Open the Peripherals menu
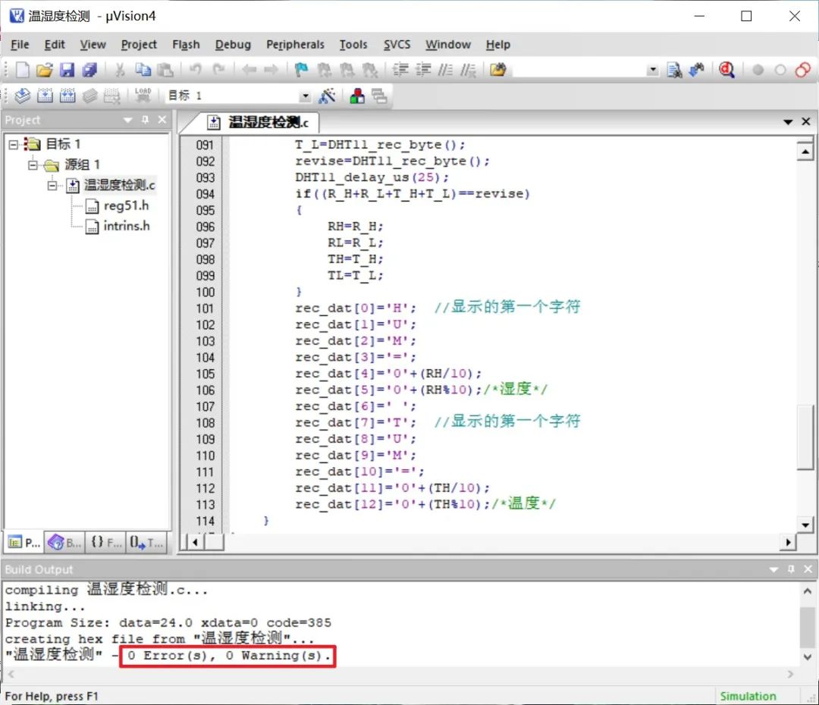819x705 pixels. (295, 45)
